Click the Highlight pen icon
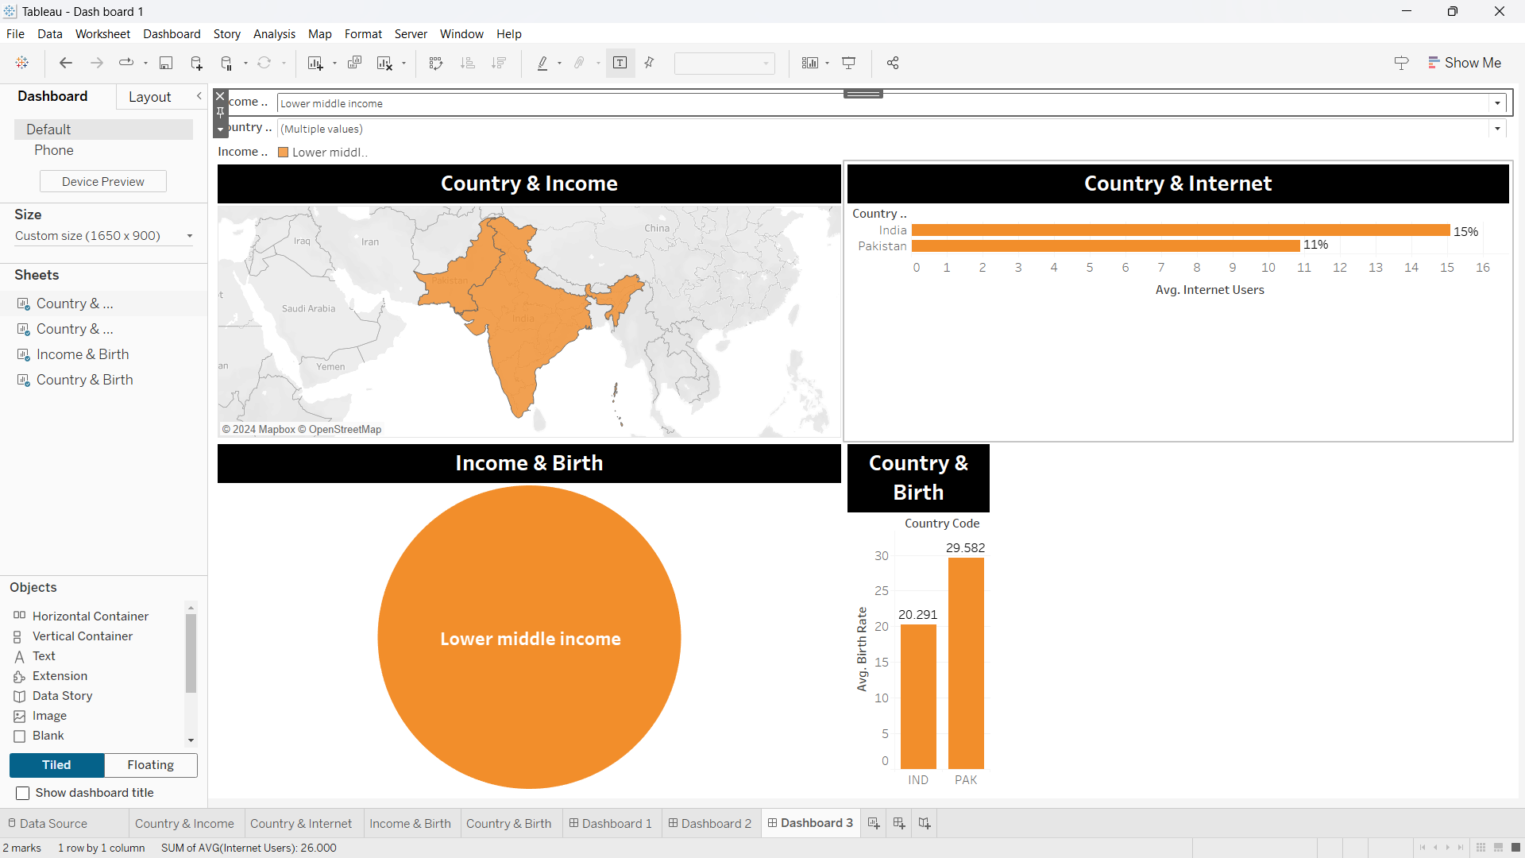 coord(542,63)
